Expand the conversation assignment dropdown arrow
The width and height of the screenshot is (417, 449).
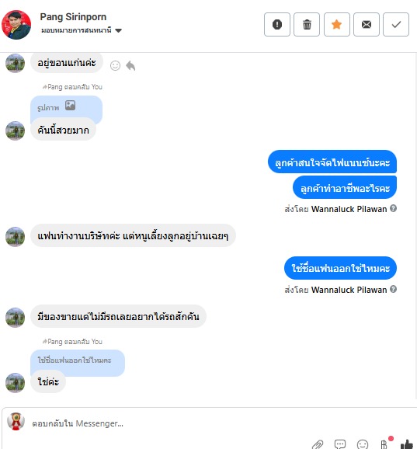tap(118, 30)
